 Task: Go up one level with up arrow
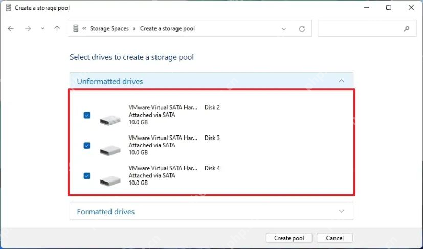click(57, 28)
